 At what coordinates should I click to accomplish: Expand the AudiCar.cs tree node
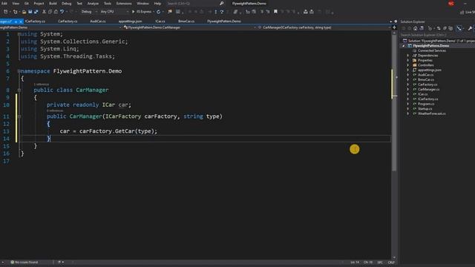click(x=407, y=75)
